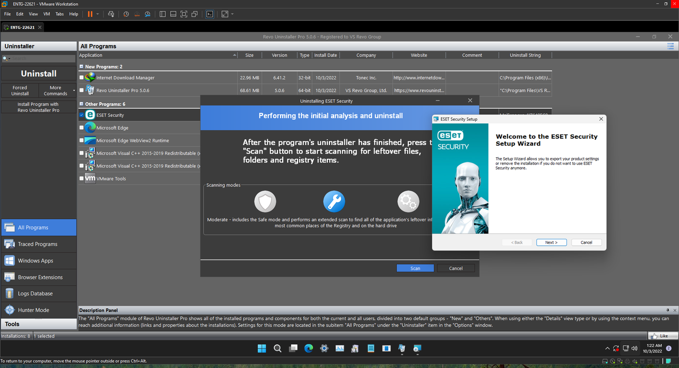Revert to snapshot via VMware toolbar icon
The width and height of the screenshot is (679, 368).
click(x=137, y=14)
